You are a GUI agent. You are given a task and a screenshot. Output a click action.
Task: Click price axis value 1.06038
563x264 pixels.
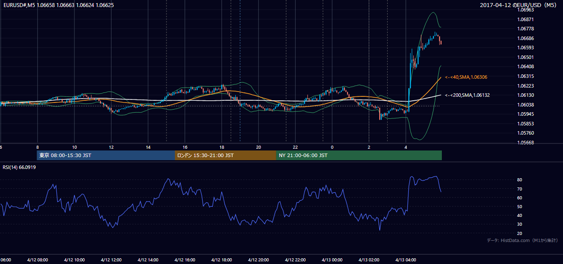click(x=525, y=105)
